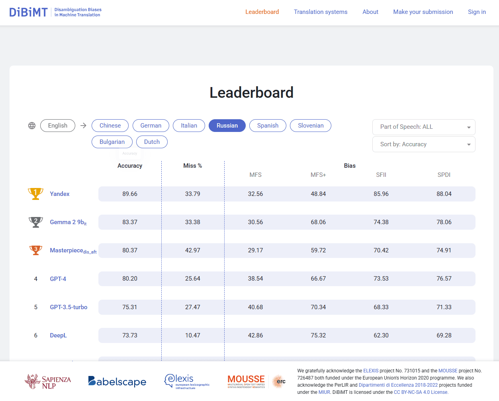The width and height of the screenshot is (499, 401).
Task: Select English as source language
Action: point(58,126)
